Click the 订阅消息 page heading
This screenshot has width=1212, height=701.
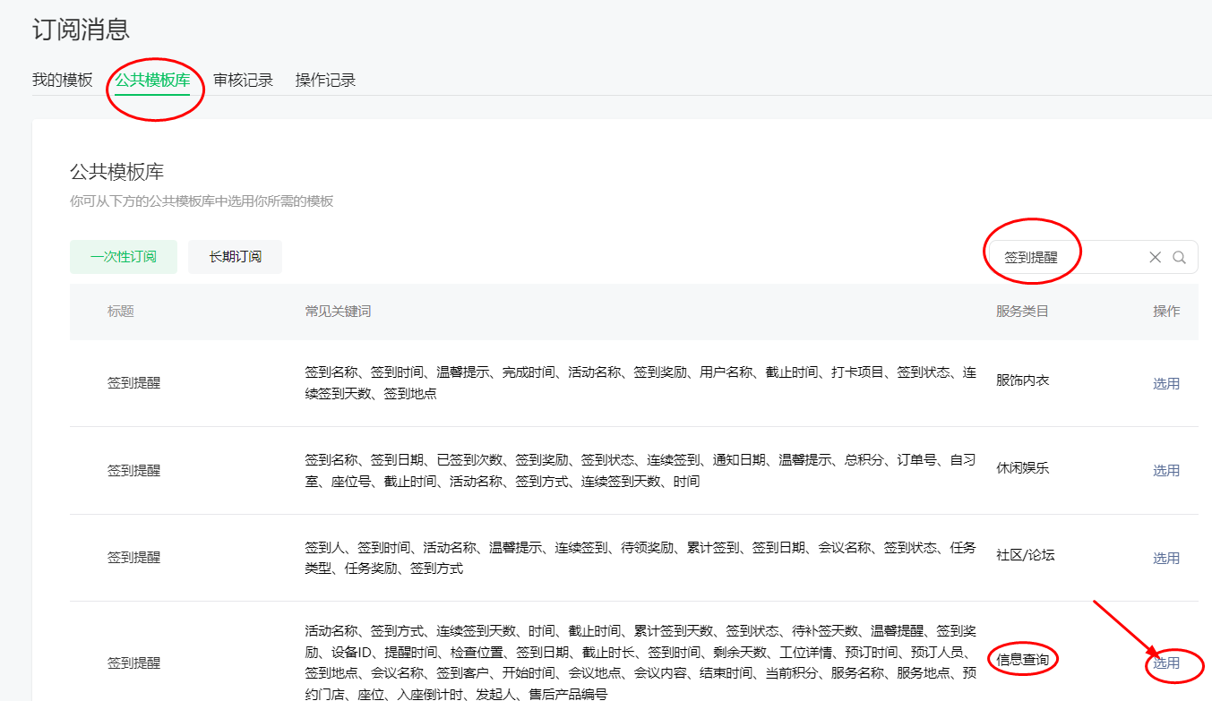click(x=82, y=30)
